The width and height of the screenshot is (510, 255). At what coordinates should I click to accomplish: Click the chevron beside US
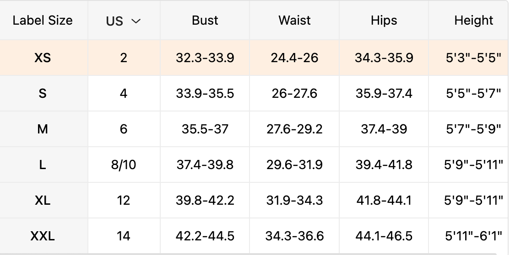(136, 21)
